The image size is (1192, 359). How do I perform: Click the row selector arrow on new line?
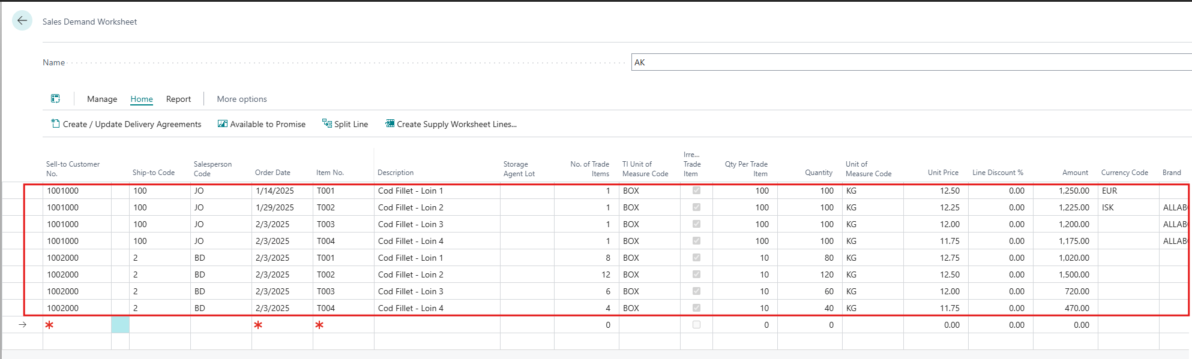pyautogui.click(x=22, y=325)
